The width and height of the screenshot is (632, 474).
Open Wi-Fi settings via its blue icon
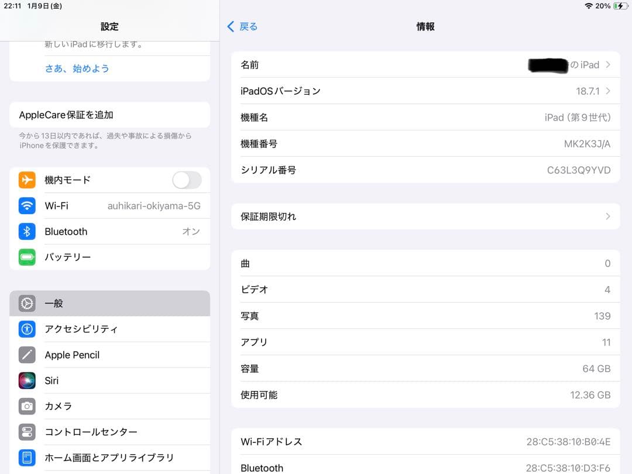[x=27, y=206]
